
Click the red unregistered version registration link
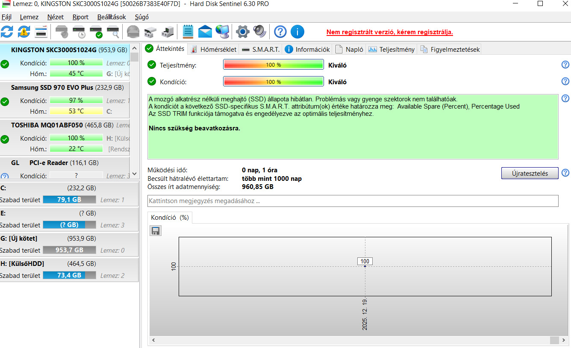click(389, 32)
